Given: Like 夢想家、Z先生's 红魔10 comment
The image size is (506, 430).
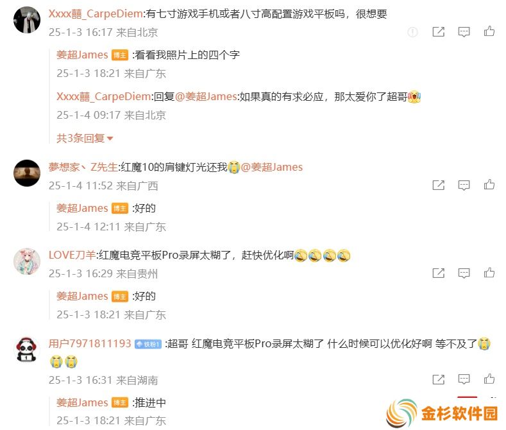Looking at the screenshot, I should click(489, 185).
